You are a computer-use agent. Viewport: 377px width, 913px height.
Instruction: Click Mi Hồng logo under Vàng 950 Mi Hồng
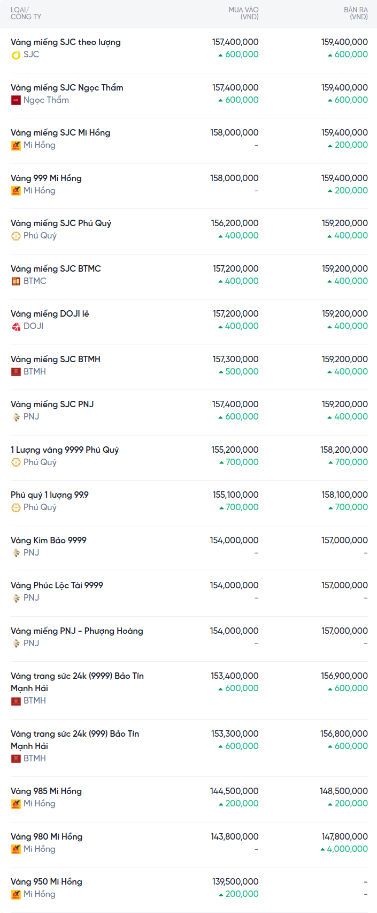coord(16,894)
